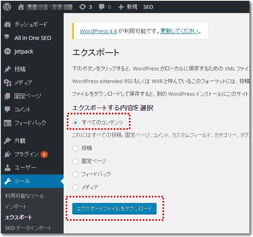
Task: Open the WordPress logo menu
Action: click(x=7, y=7)
